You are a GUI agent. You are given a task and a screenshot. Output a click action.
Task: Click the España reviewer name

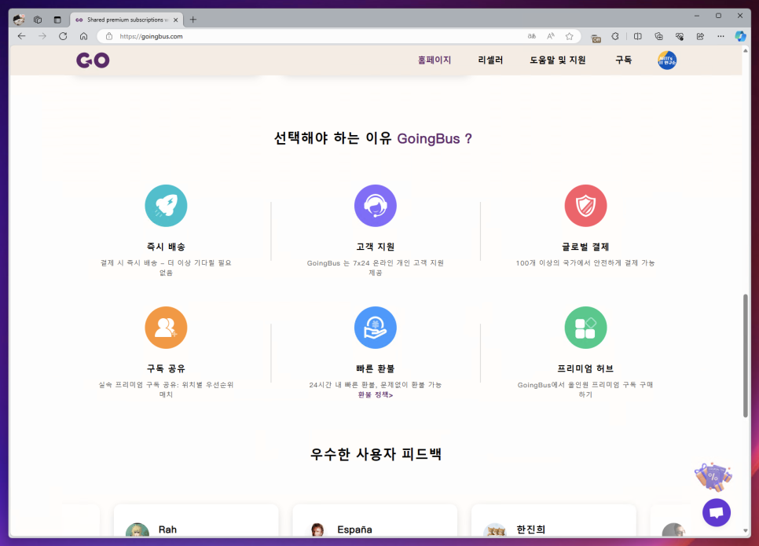click(x=354, y=530)
